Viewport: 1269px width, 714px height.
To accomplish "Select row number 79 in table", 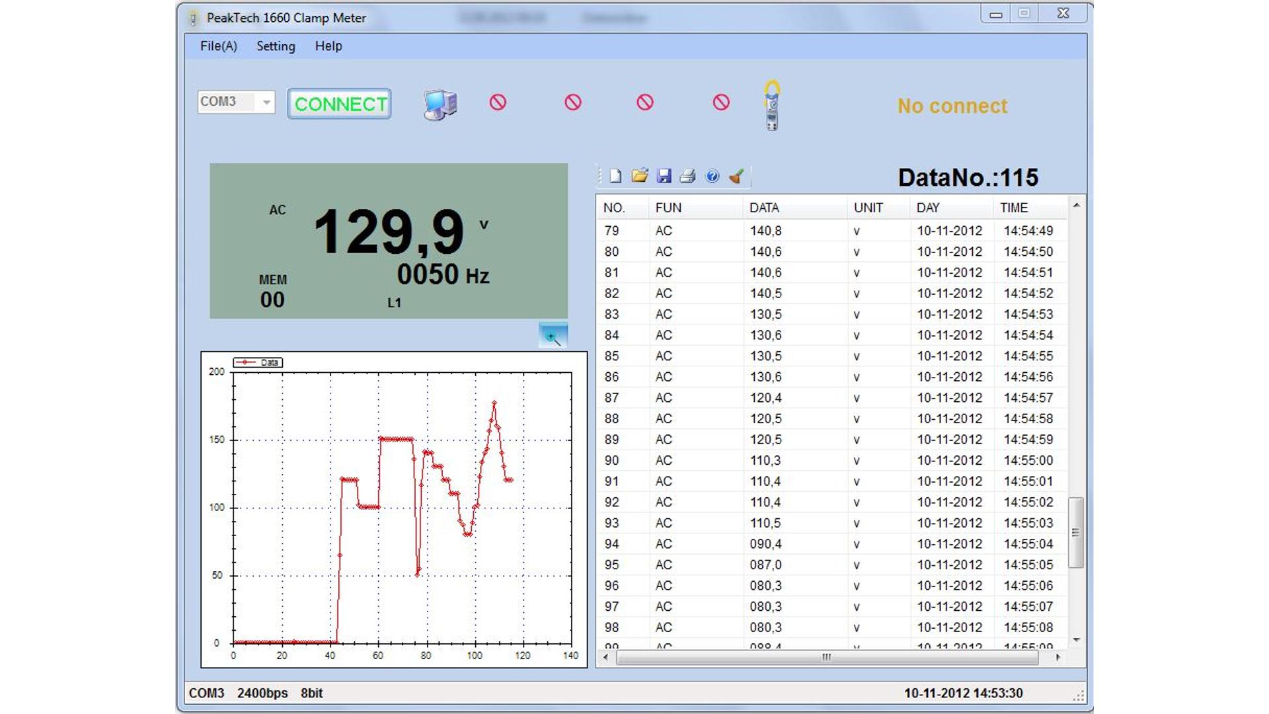I will (x=611, y=231).
